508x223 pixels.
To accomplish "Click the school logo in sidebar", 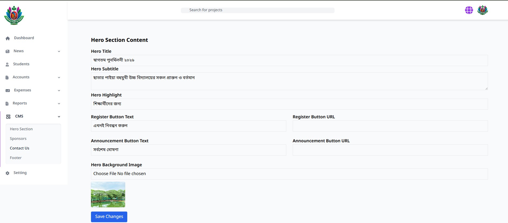I will [x=14, y=15].
